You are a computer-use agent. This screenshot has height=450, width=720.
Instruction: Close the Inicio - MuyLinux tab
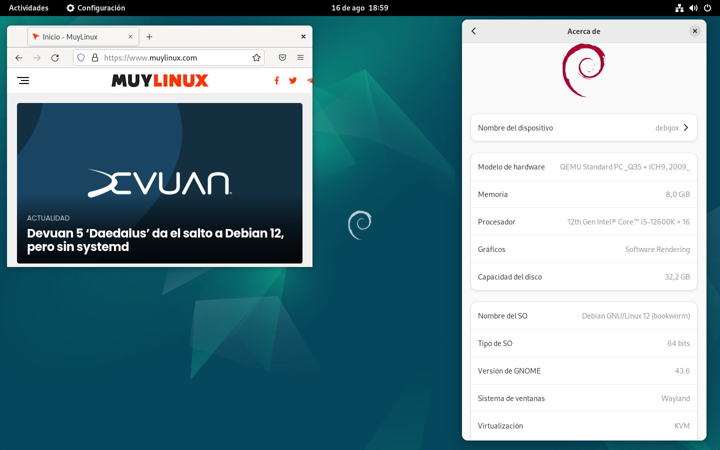(x=130, y=36)
